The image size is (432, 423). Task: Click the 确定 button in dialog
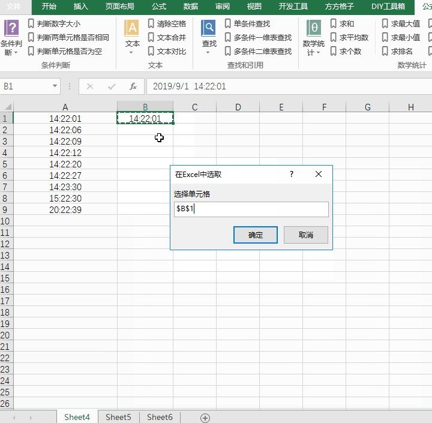point(256,235)
